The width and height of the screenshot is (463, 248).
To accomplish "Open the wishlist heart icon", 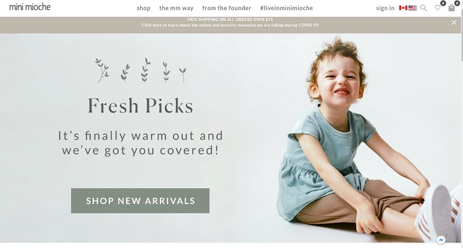I will [x=437, y=7].
